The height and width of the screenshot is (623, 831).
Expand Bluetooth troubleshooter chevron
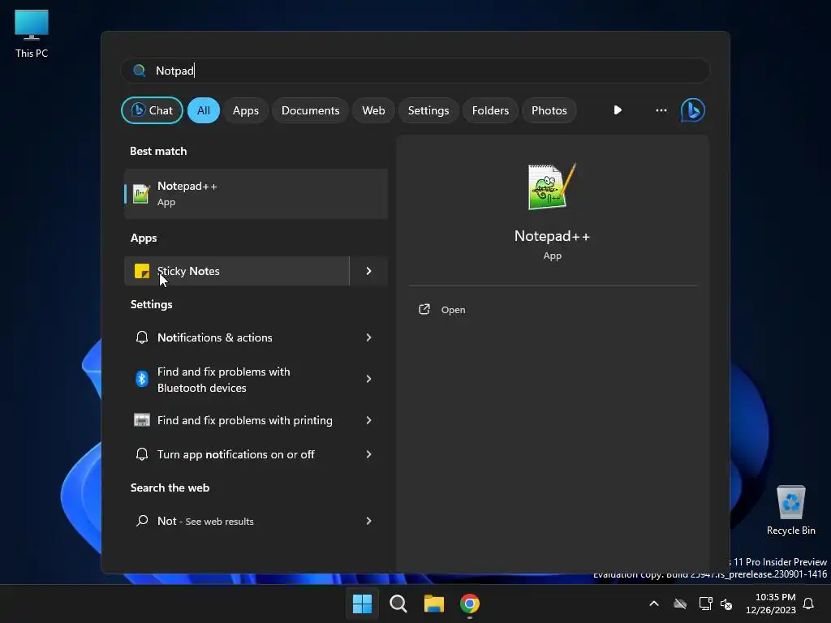(369, 379)
